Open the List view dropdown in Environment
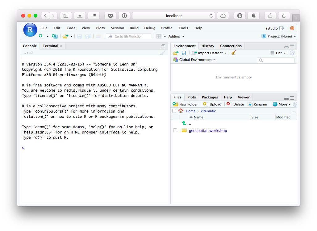Image resolution: width=317 pixels, height=231 pixels. click(x=278, y=53)
